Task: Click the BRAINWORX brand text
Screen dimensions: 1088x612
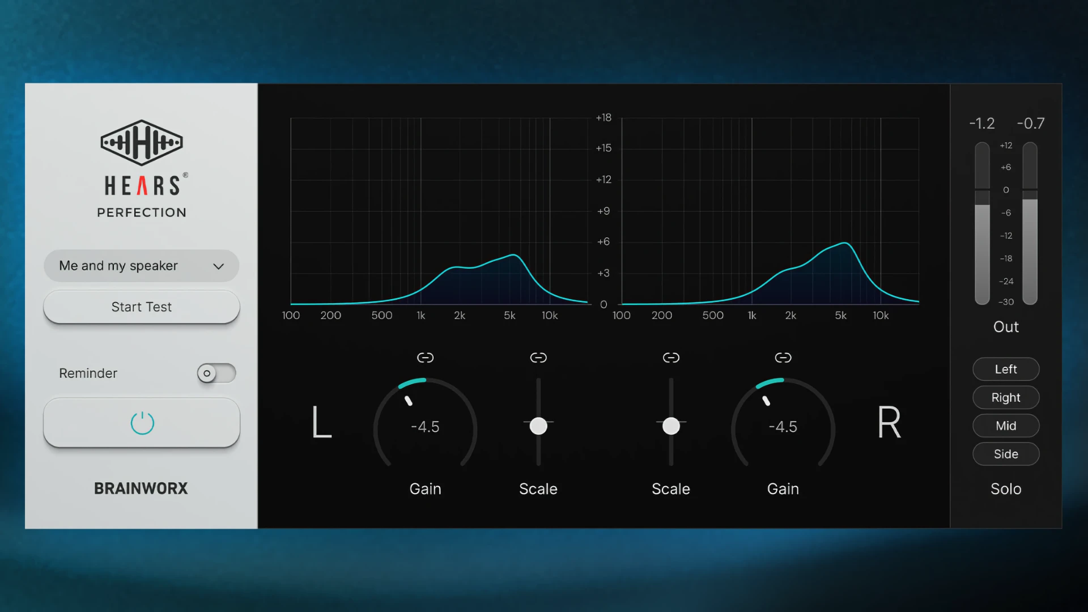Action: 141,488
